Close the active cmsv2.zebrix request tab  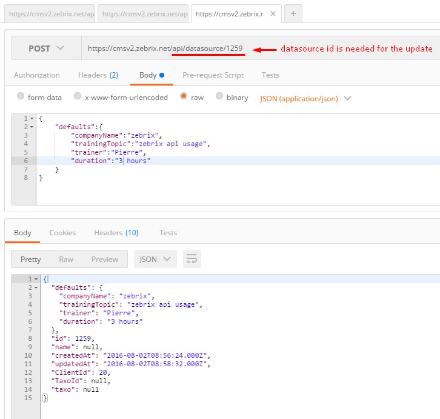[x=272, y=14]
